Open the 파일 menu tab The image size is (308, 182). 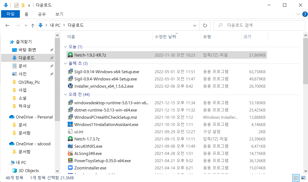[x=10, y=14]
